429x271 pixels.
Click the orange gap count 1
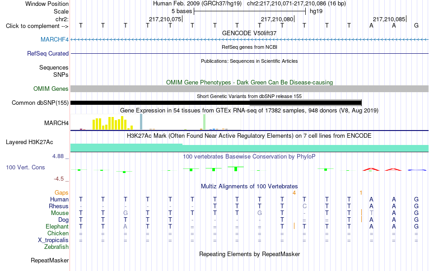point(361,193)
